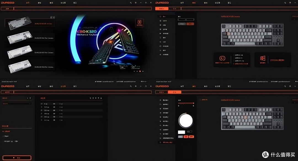The width and height of the screenshot is (298, 161).
Task: Select the highlighted first keyboard in device list
Action: (x=30, y=23)
